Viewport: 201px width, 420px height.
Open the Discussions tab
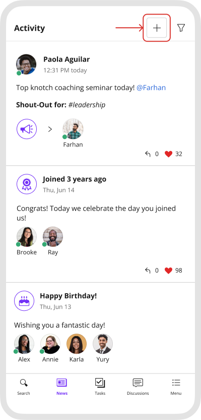pos(138,387)
